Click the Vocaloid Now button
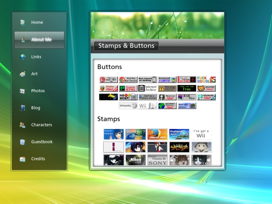 click(206, 97)
